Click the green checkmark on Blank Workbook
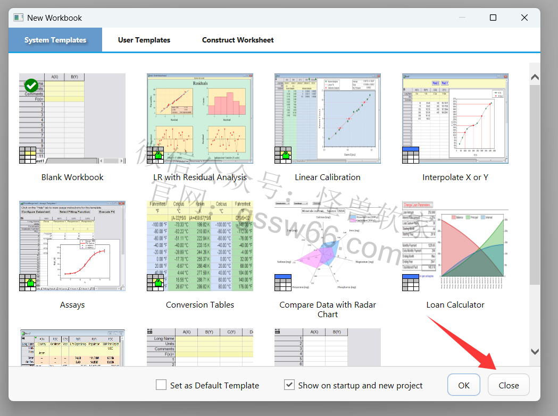This screenshot has height=416, width=558. pos(31,86)
